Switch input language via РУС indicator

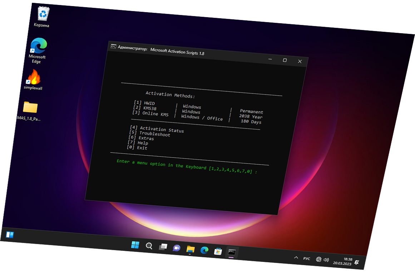pyautogui.click(x=306, y=258)
